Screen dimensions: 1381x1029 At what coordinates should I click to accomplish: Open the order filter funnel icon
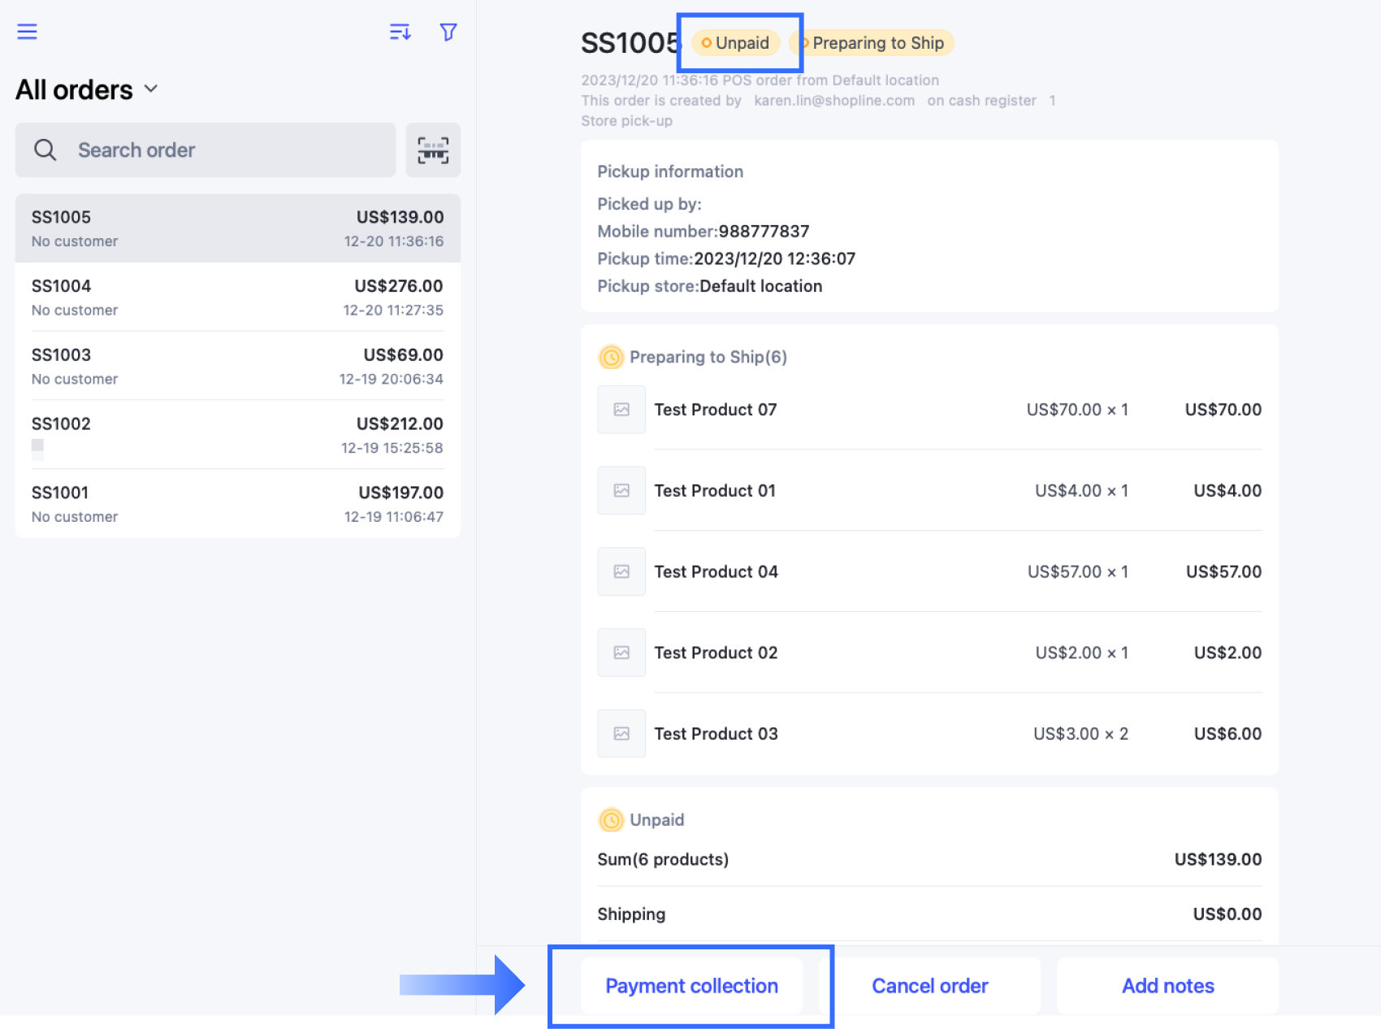click(x=448, y=32)
